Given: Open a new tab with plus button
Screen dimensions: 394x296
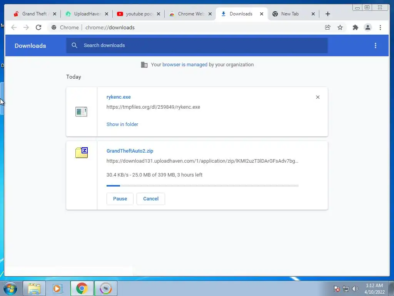Looking at the screenshot, I should click(328, 14).
